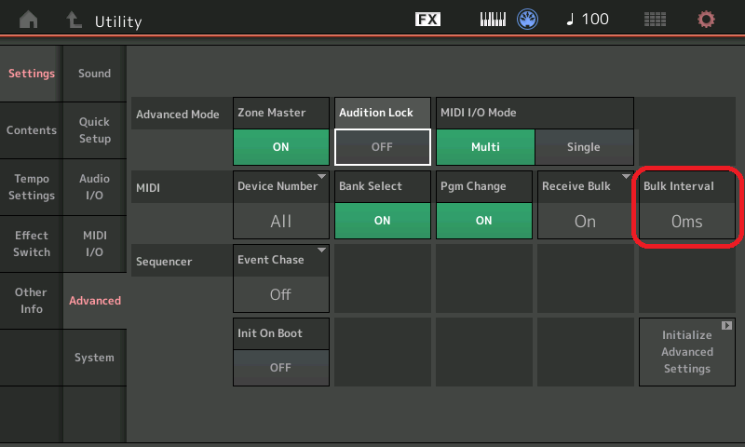Switch to the Tempo Settings tab
The image size is (745, 447).
click(32, 187)
